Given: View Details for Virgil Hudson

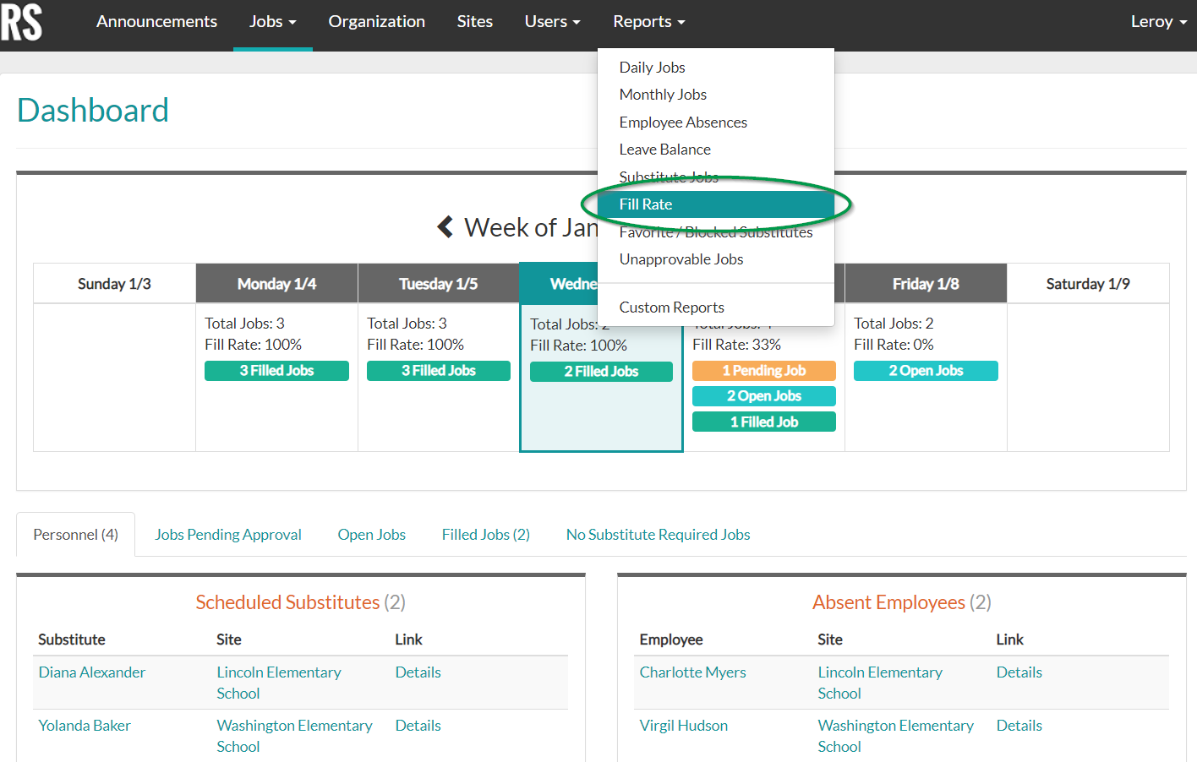Looking at the screenshot, I should [x=1019, y=726].
